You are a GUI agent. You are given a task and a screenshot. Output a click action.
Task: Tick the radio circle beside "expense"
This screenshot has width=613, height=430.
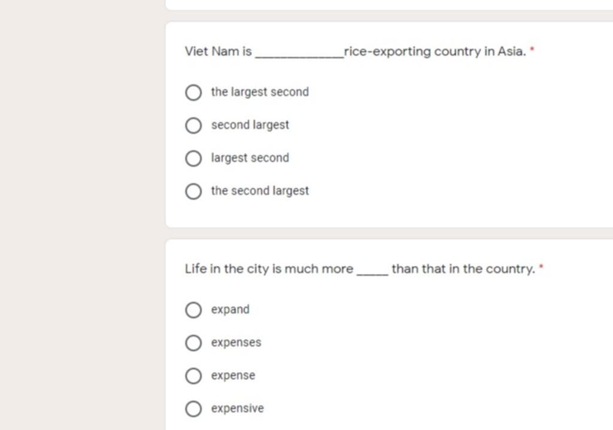pos(193,376)
